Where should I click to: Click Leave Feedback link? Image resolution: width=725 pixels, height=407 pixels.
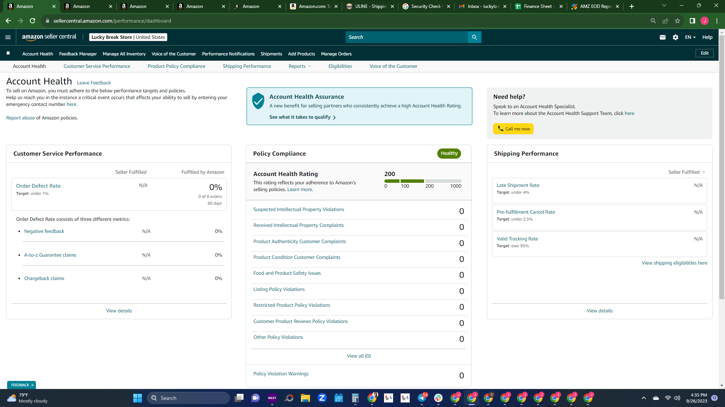94,83
